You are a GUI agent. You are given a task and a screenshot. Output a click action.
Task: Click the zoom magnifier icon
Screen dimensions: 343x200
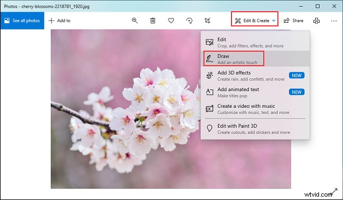[135, 21]
